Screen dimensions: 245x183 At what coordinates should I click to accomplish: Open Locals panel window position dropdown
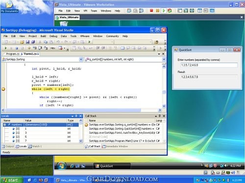73,116
